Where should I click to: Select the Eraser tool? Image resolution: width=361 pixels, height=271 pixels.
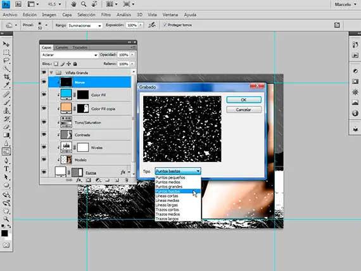[6, 127]
